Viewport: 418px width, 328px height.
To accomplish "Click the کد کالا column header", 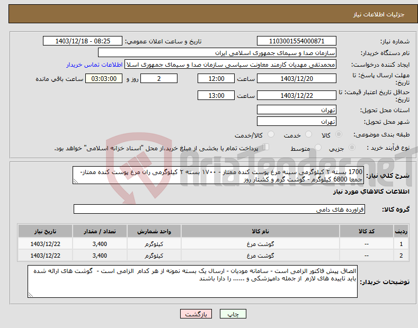I will pyautogui.click(x=367, y=231).
